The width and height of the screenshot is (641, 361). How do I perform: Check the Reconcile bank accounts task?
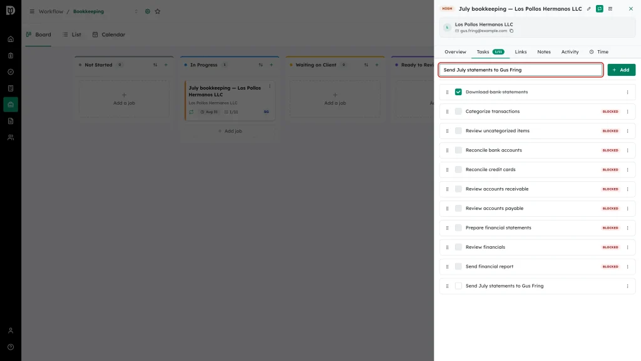[458, 150]
